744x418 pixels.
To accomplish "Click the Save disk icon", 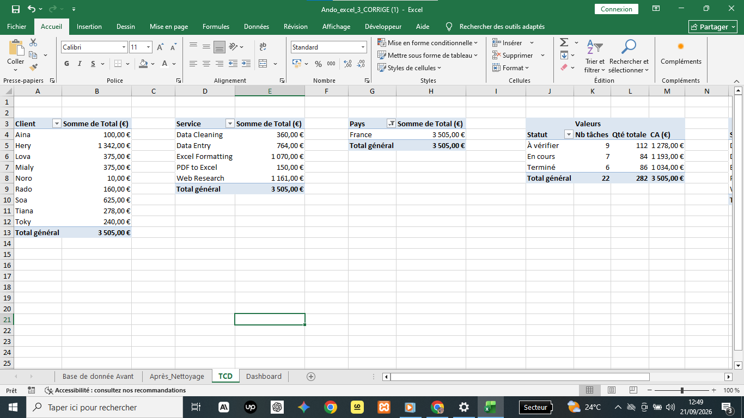I will pos(15,9).
